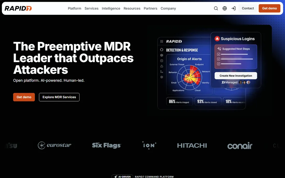
Task: Open the Resources menu
Action: pyautogui.click(x=132, y=8)
